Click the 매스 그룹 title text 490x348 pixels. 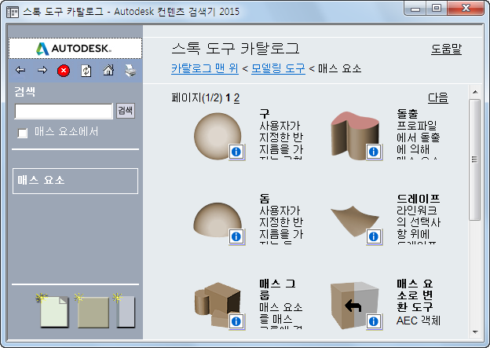click(277, 289)
